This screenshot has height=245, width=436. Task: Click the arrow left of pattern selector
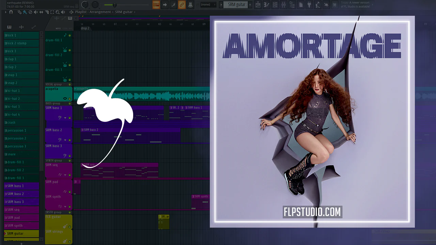click(221, 5)
